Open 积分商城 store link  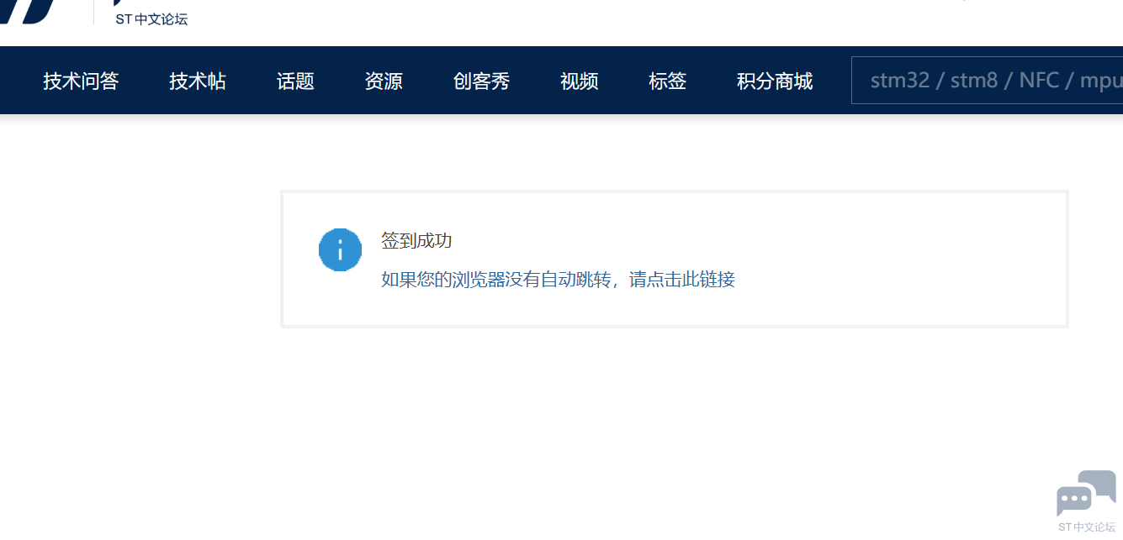click(x=775, y=81)
